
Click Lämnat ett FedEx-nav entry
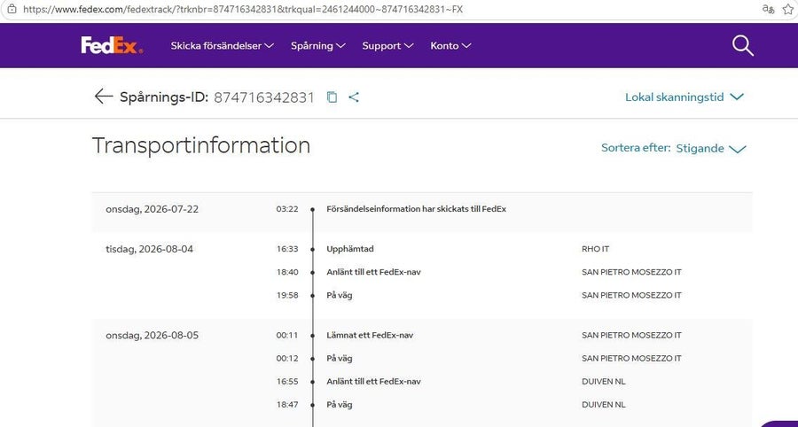click(370, 336)
